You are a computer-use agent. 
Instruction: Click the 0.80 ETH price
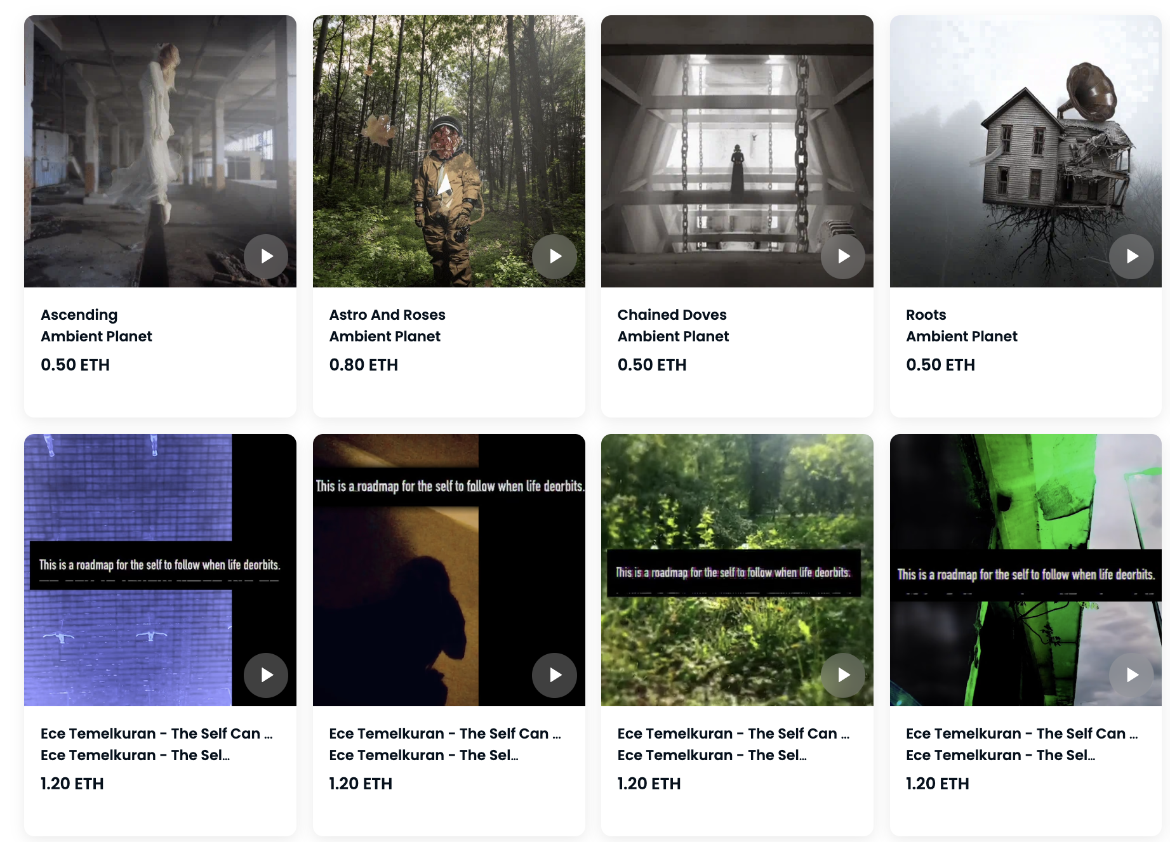point(363,365)
